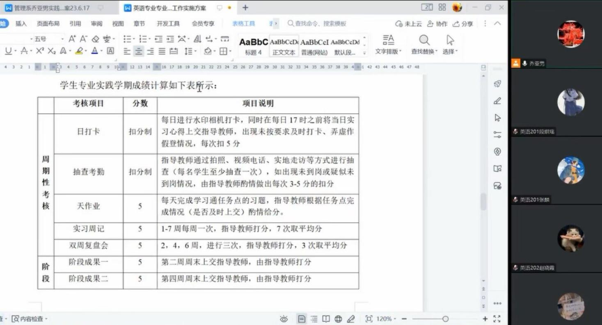Open the 页面布局 ribbon tab
Viewport: 602px width, 325px height.
[48, 24]
